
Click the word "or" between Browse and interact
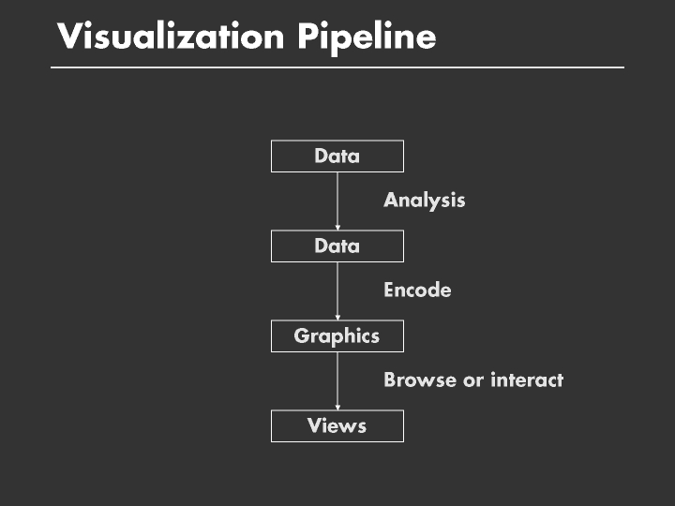[x=473, y=380]
